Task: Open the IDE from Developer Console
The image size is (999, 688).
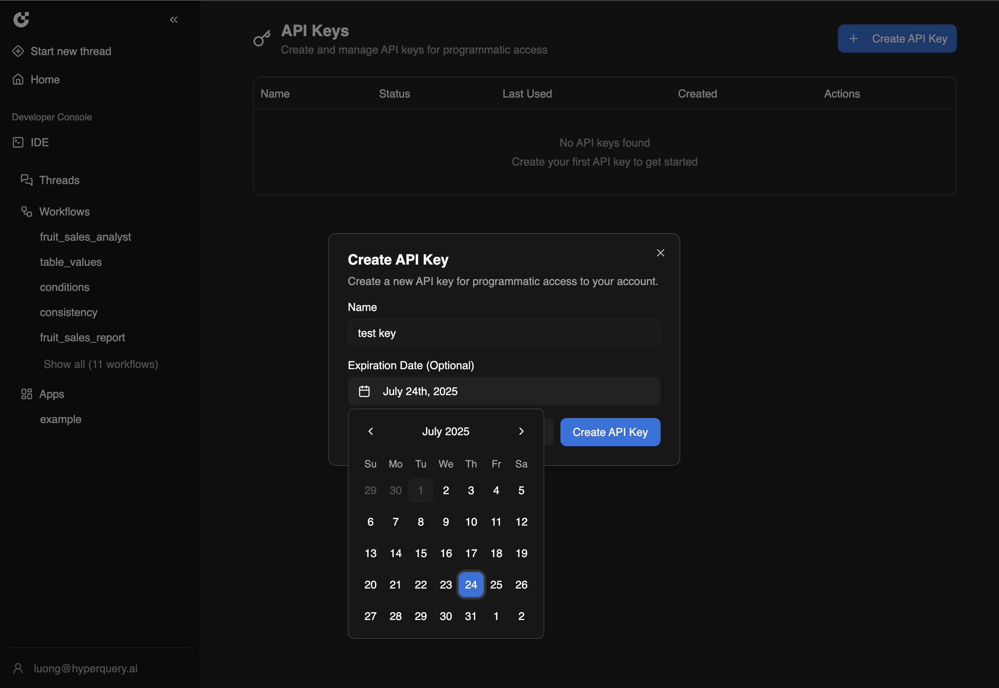Action: (x=39, y=142)
